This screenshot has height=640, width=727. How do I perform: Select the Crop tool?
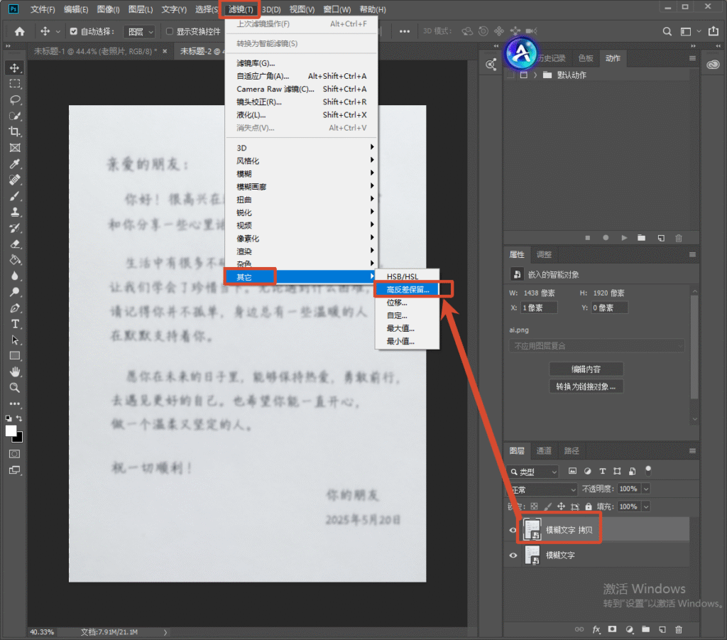pyautogui.click(x=15, y=131)
